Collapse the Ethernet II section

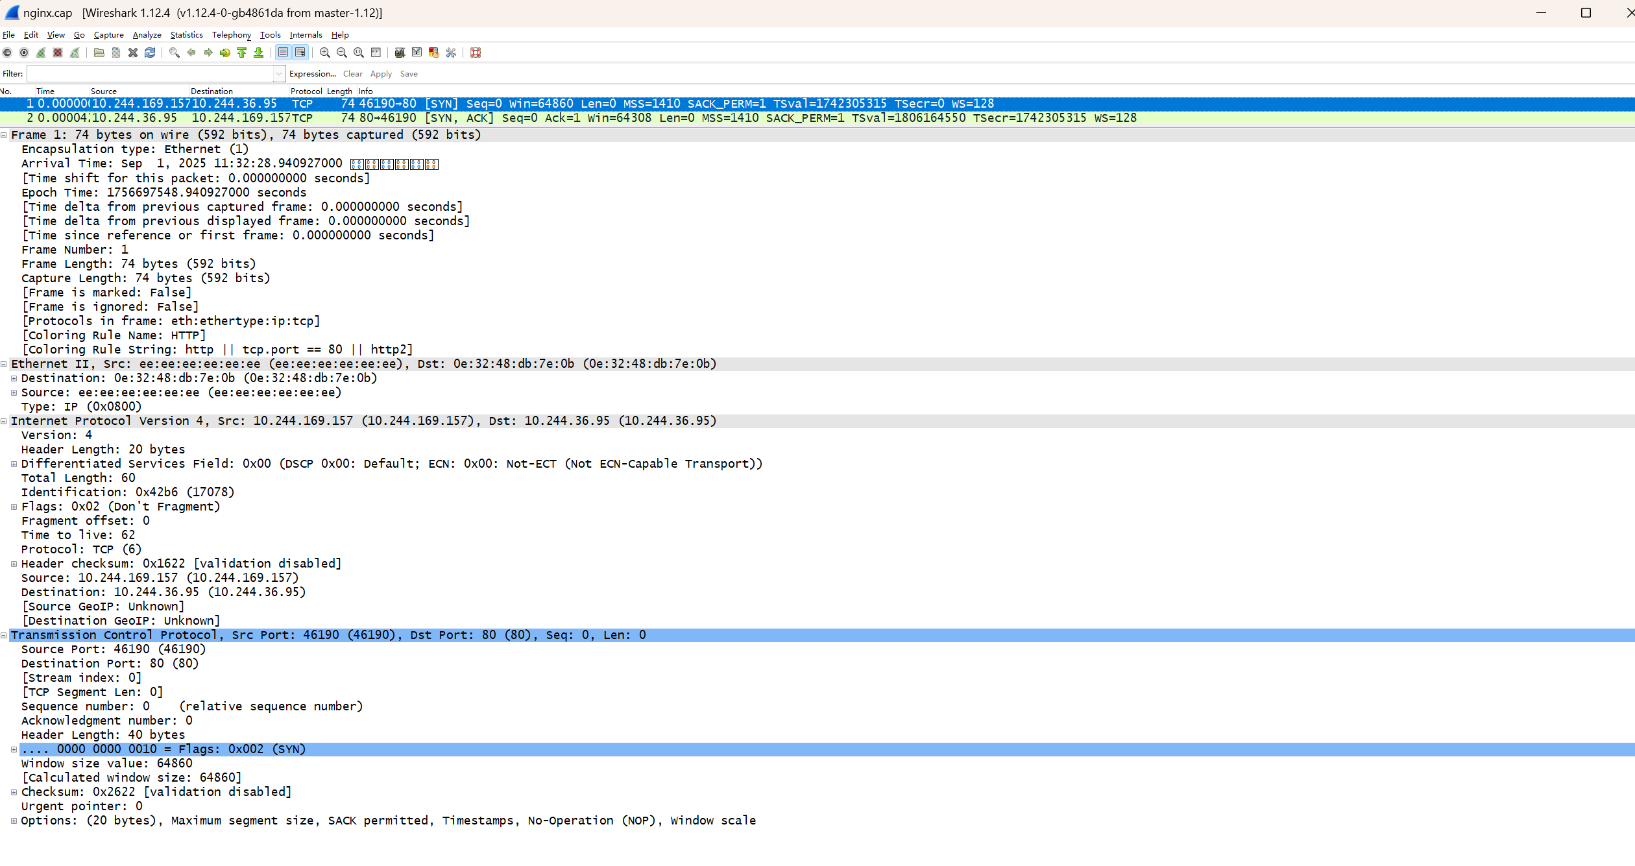(x=4, y=364)
